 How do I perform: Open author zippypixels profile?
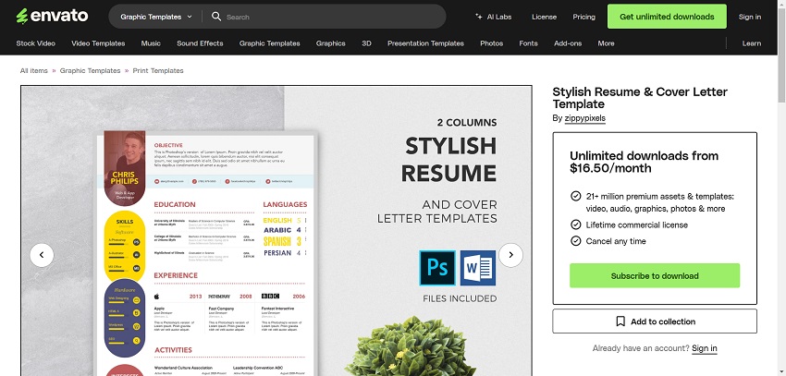click(585, 118)
